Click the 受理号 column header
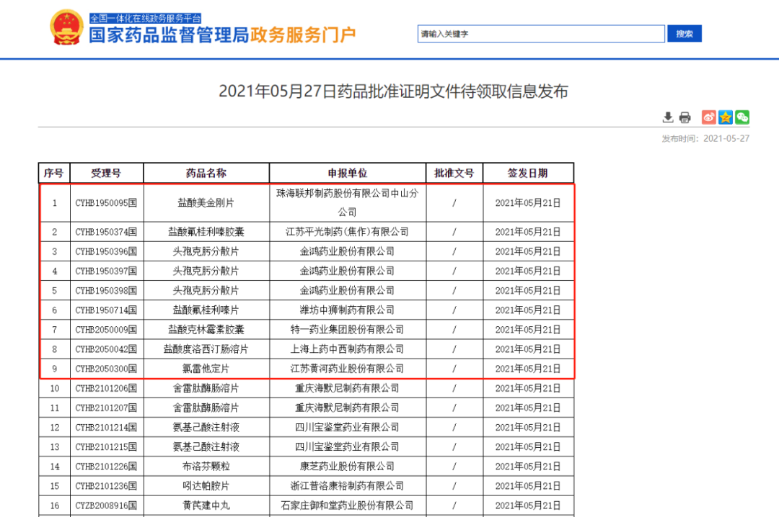779x517 pixels. (106, 173)
